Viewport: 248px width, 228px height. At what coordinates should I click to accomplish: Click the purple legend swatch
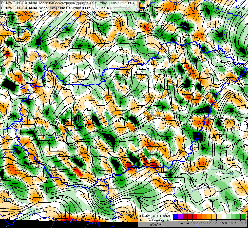[x=180, y=217]
